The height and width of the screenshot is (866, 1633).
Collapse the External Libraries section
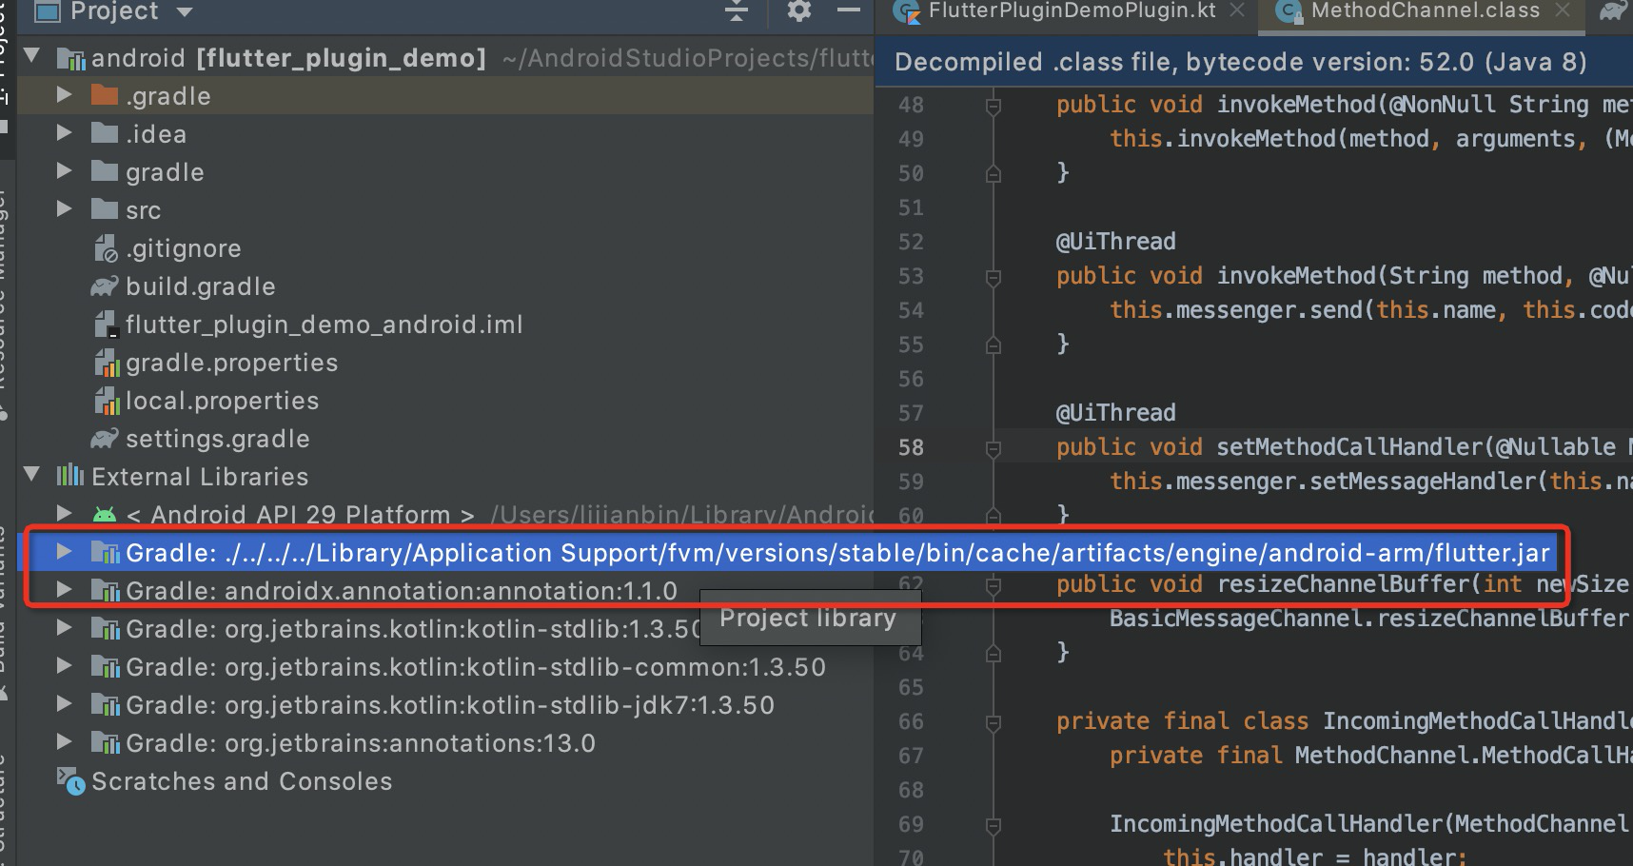coord(31,476)
